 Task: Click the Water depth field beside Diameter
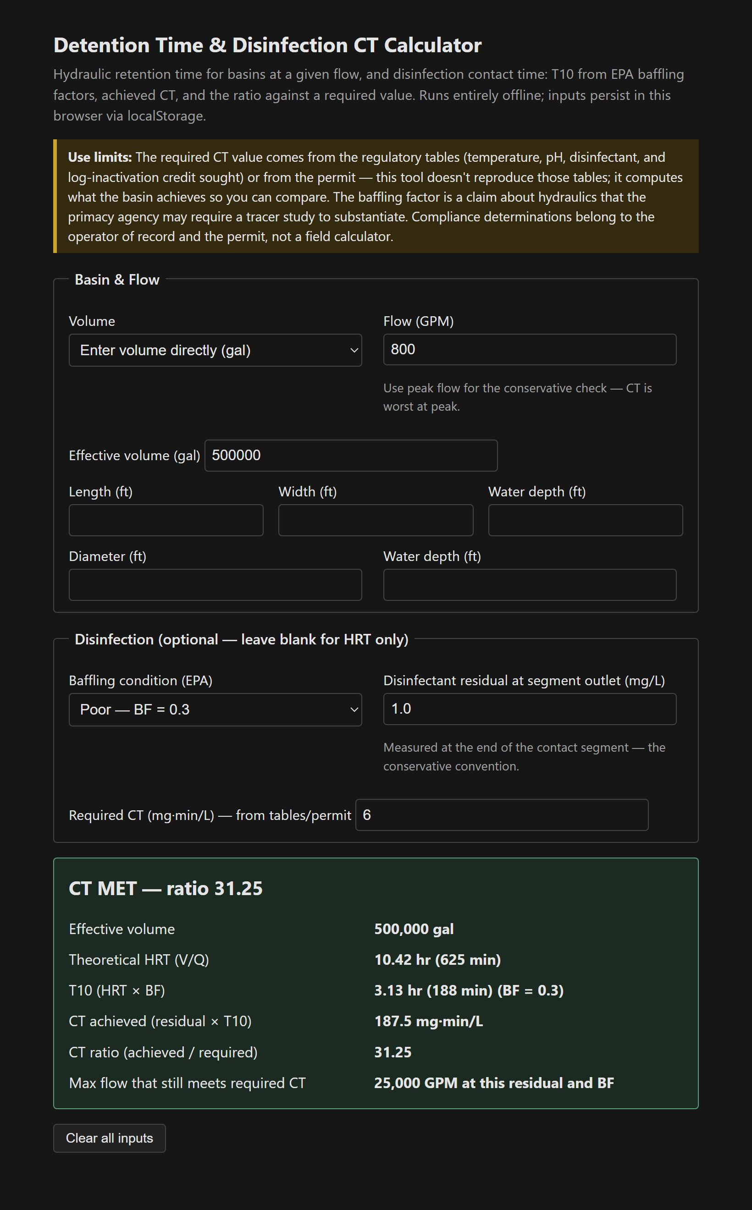530,585
